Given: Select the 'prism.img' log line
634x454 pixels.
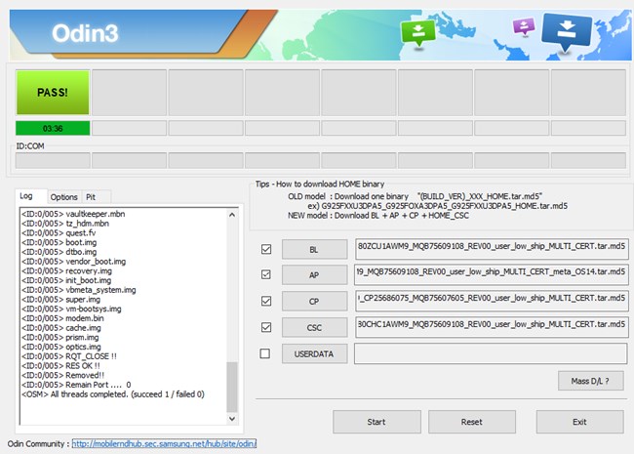Looking at the screenshot, I should (60, 337).
